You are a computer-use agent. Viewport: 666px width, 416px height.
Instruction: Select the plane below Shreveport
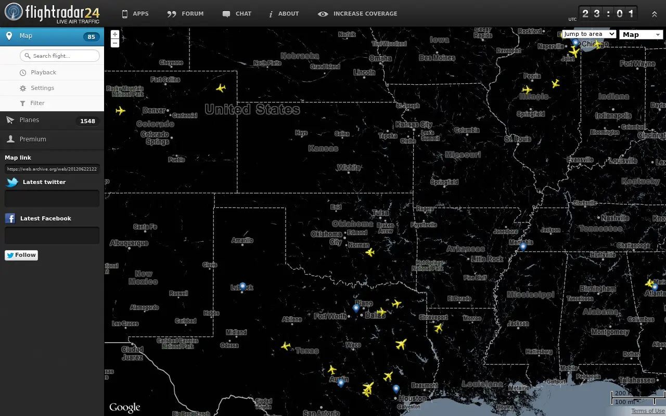pyautogui.click(x=439, y=328)
